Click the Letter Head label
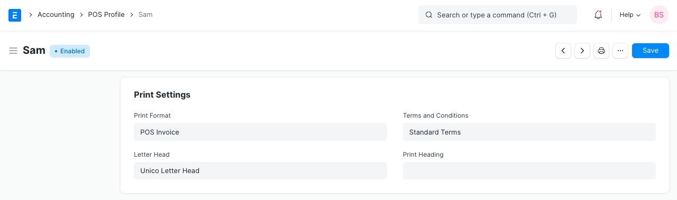The width and height of the screenshot is (677, 200). point(152,155)
